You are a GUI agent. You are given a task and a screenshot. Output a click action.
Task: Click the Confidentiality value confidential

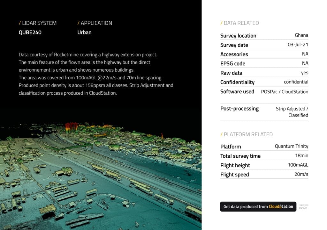pyautogui.click(x=296, y=82)
